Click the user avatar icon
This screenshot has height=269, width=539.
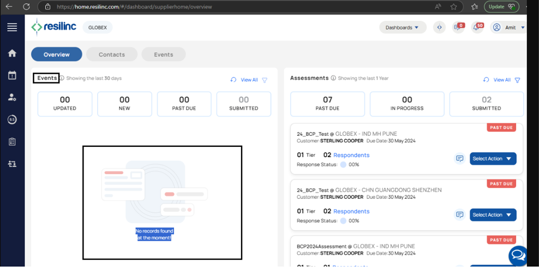(496, 27)
